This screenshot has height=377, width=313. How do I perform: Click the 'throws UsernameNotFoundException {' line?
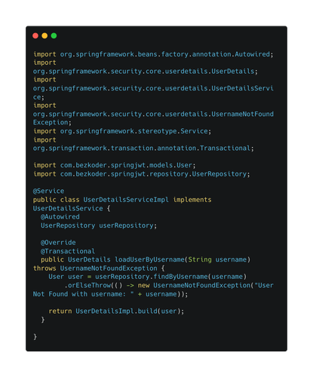[x=99, y=268]
